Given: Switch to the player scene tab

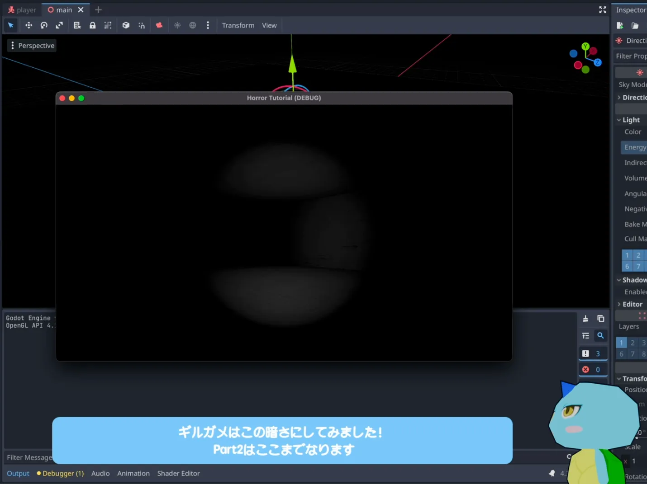Looking at the screenshot, I should [x=22, y=10].
